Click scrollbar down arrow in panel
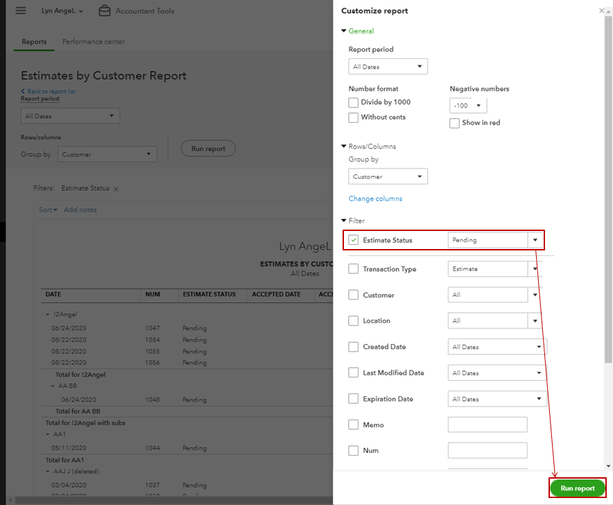This screenshot has height=505, width=613. [608, 466]
